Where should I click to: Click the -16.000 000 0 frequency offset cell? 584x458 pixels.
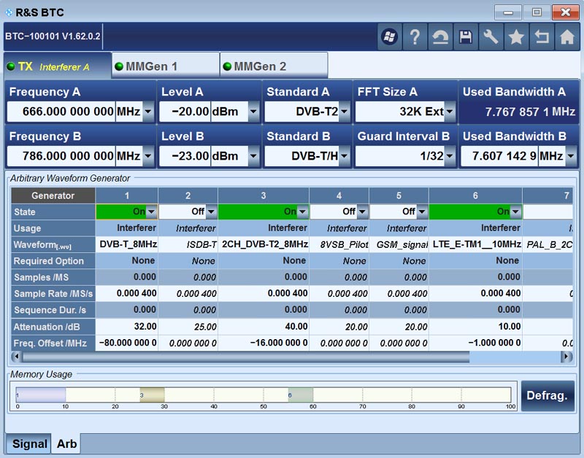[x=264, y=343]
